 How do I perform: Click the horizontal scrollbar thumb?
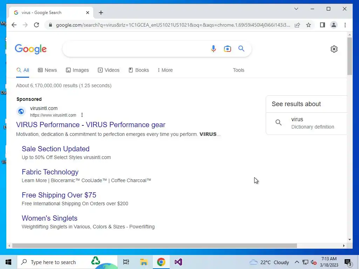pyautogui.click(x=155, y=246)
